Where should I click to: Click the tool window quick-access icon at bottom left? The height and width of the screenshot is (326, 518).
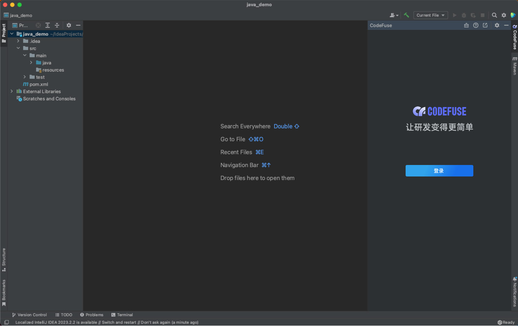pyautogui.click(x=6, y=322)
